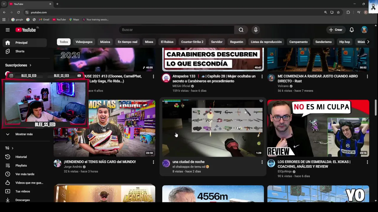Click the YouTube logo
Screen dimensions: 378x212
pyautogui.click(x=26, y=30)
